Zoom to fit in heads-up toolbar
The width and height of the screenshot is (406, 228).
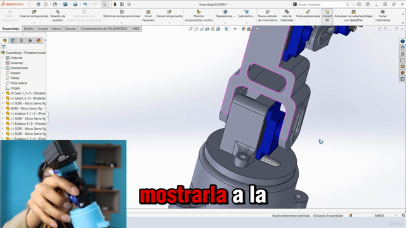[190, 29]
